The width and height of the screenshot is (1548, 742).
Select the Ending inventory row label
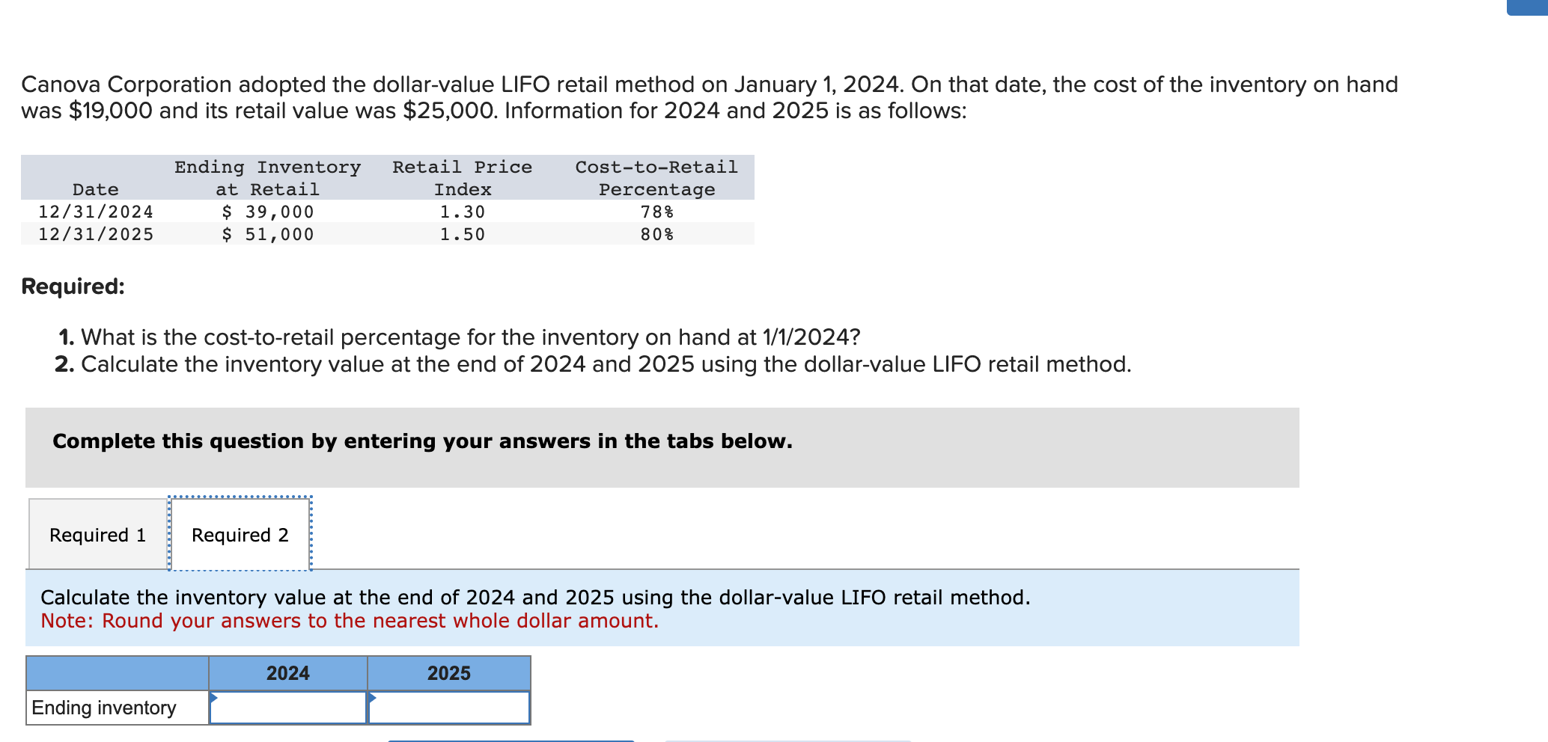pos(104,708)
